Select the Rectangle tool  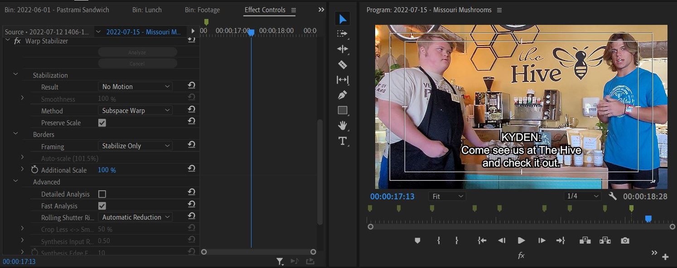343,110
